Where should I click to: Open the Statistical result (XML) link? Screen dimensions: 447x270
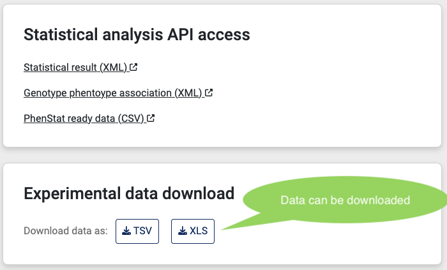point(80,68)
